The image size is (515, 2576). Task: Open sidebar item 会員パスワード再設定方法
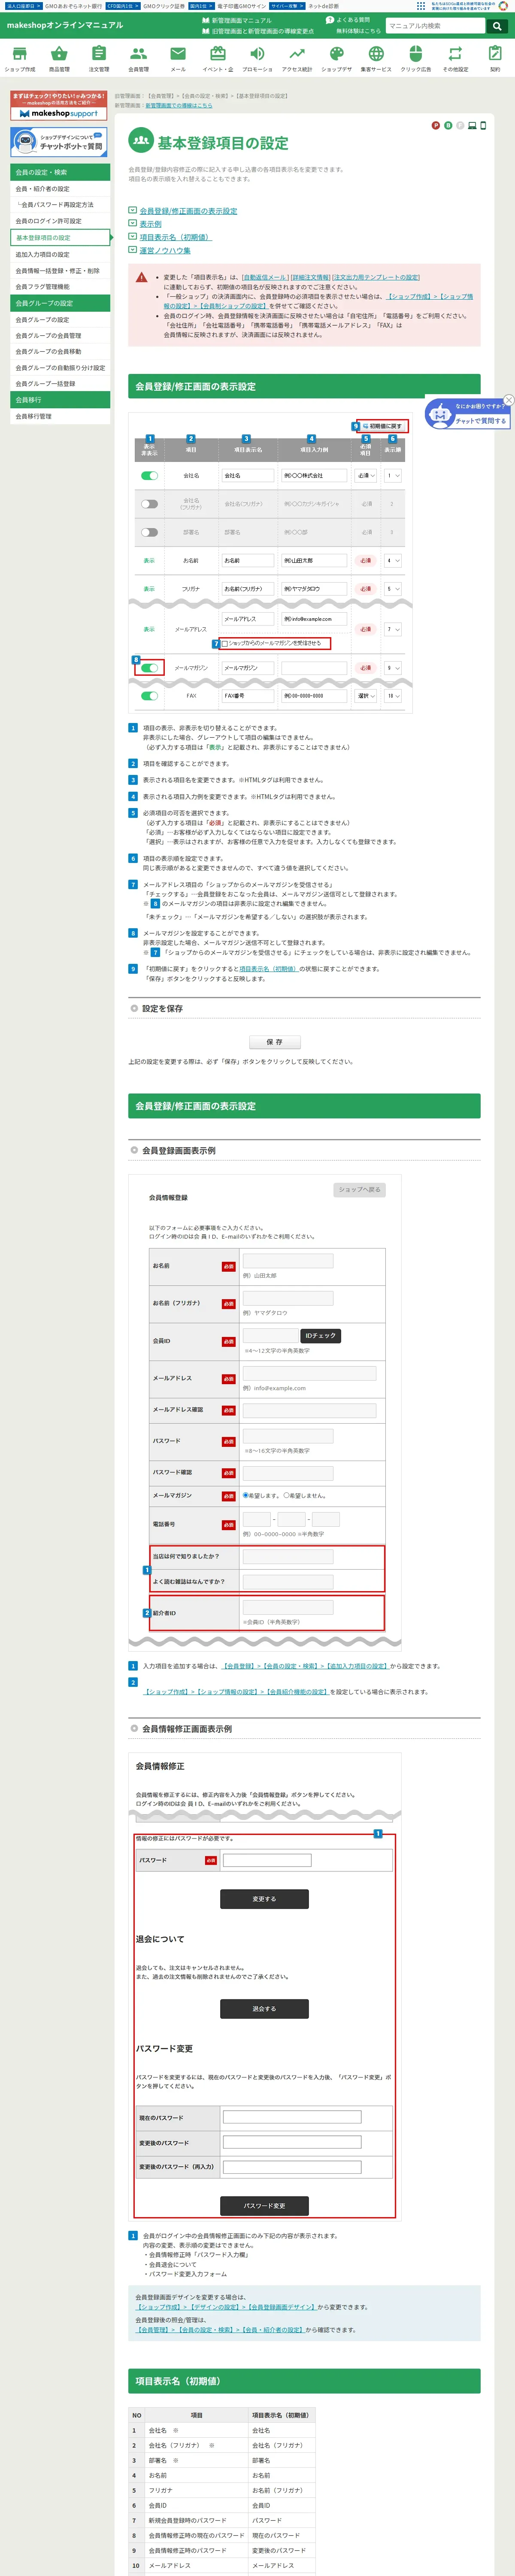60,204
